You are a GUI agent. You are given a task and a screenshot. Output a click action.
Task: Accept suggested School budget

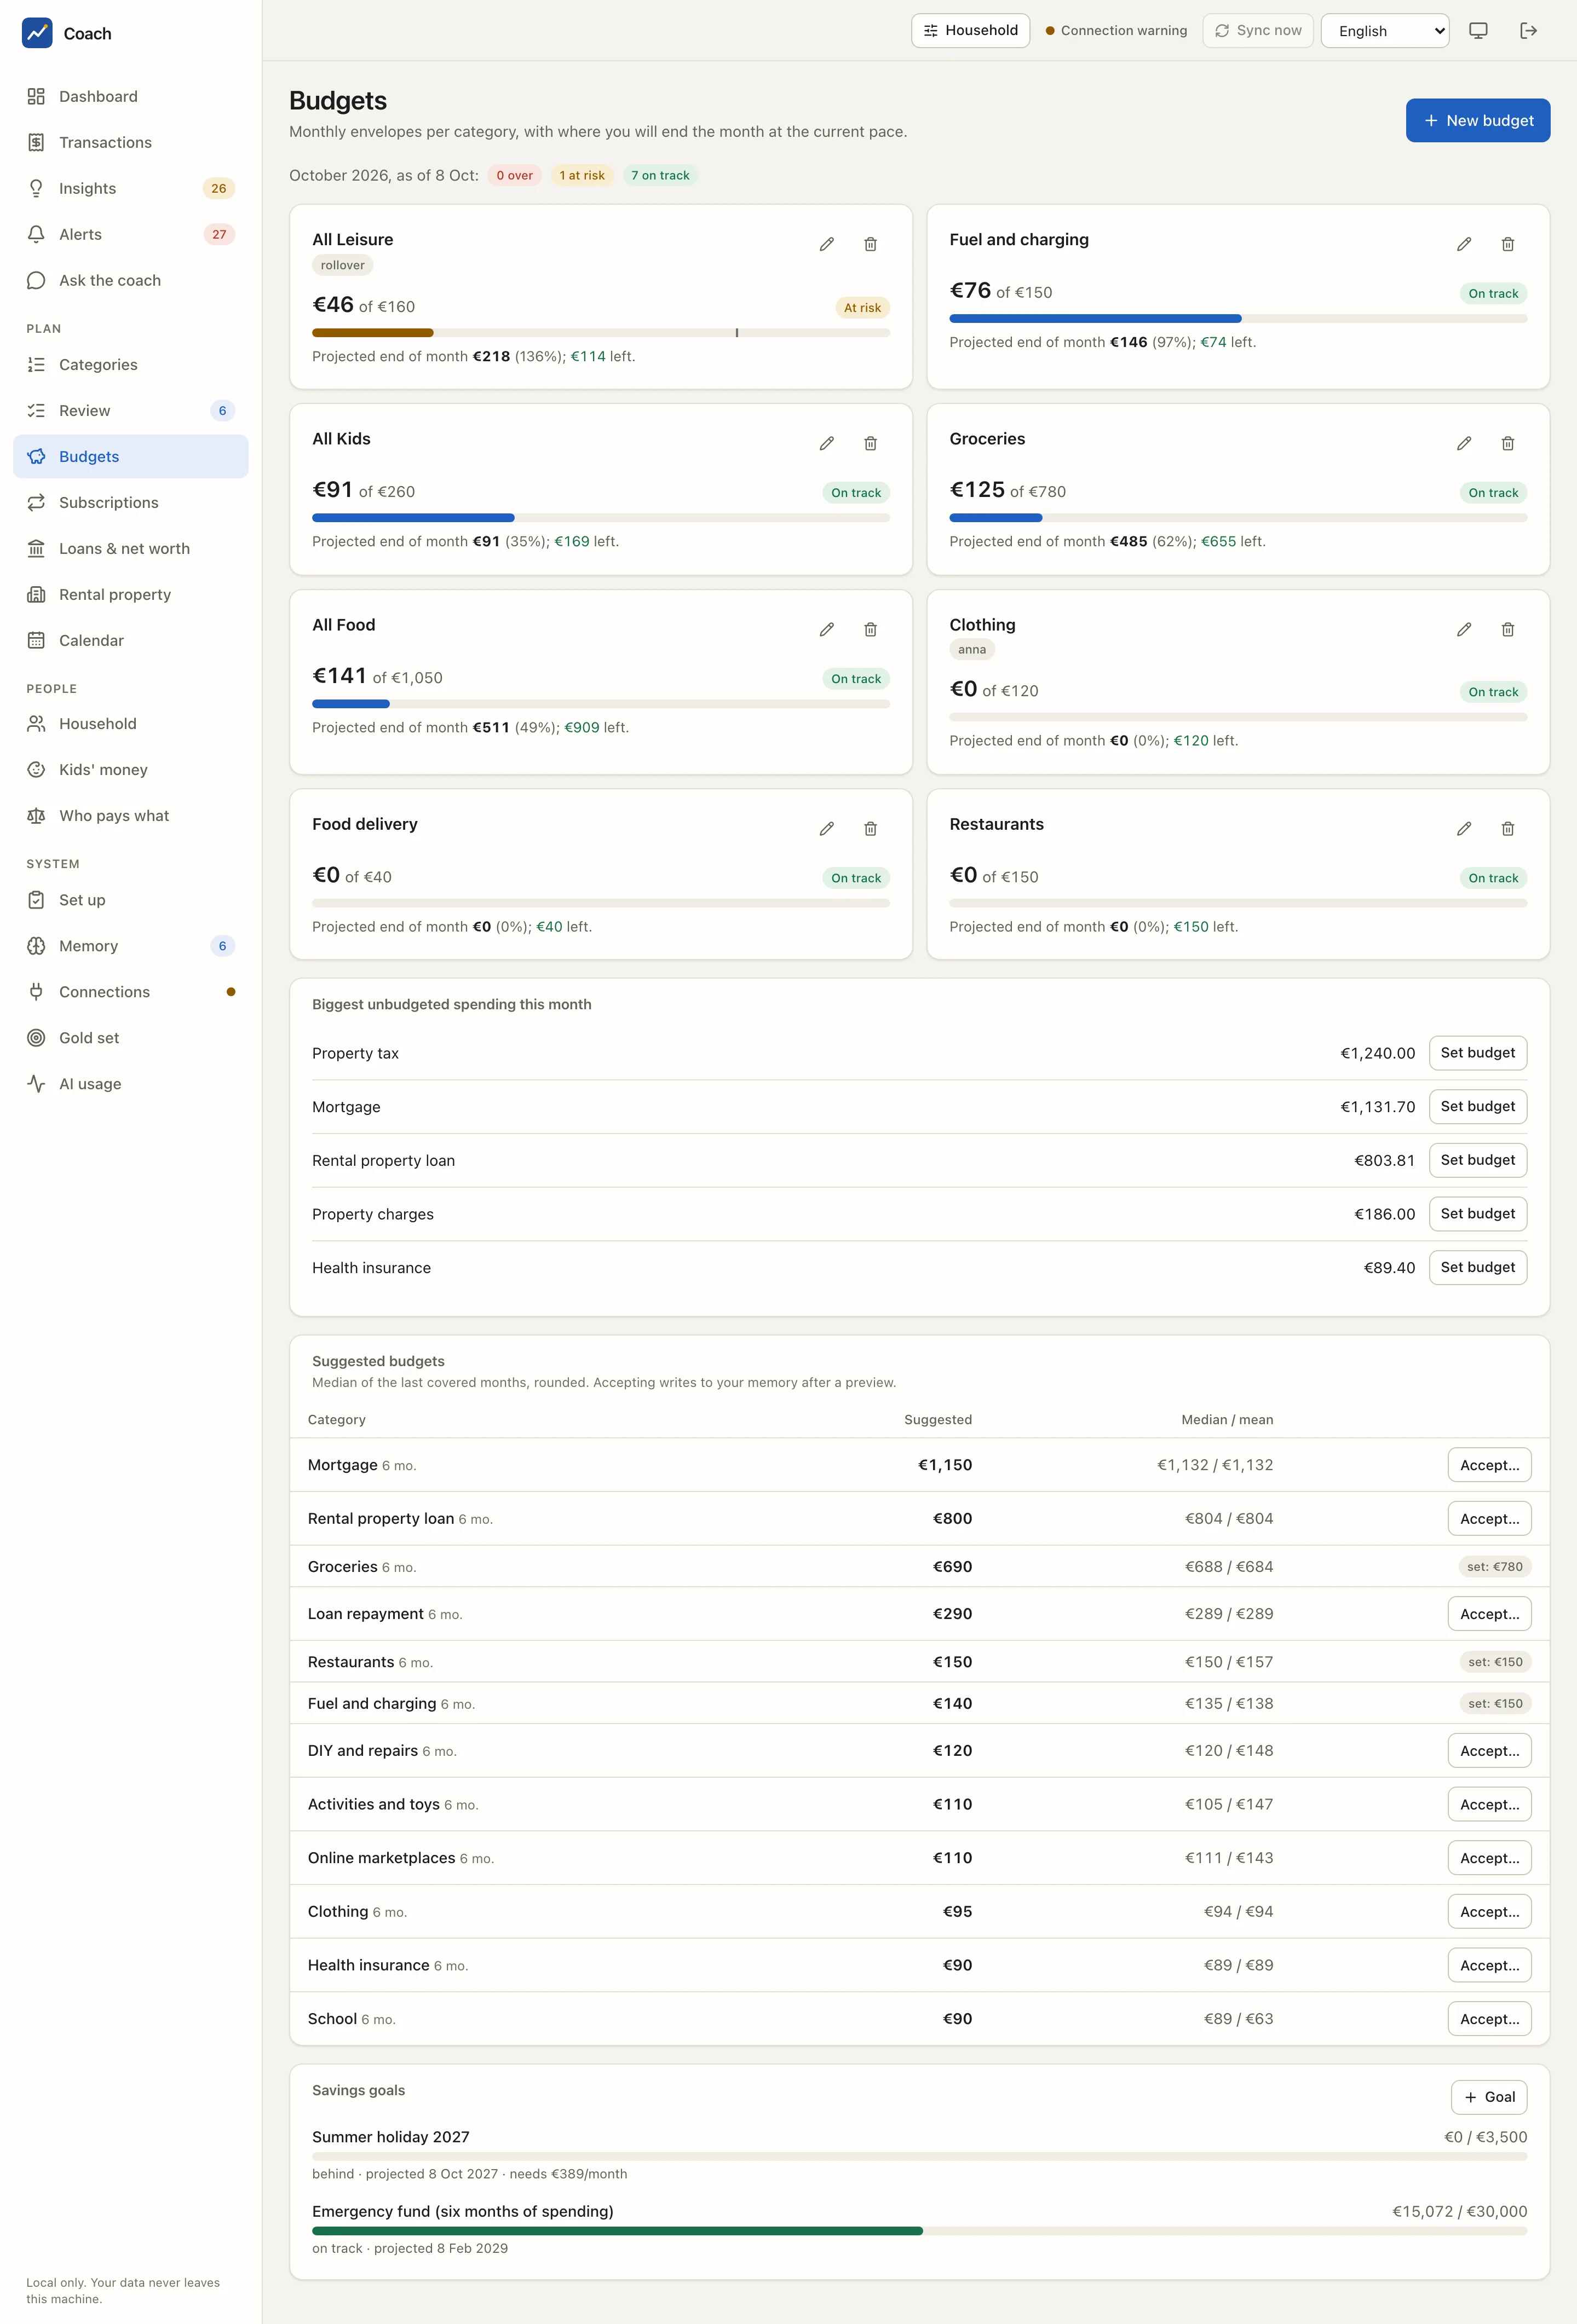click(1489, 2019)
